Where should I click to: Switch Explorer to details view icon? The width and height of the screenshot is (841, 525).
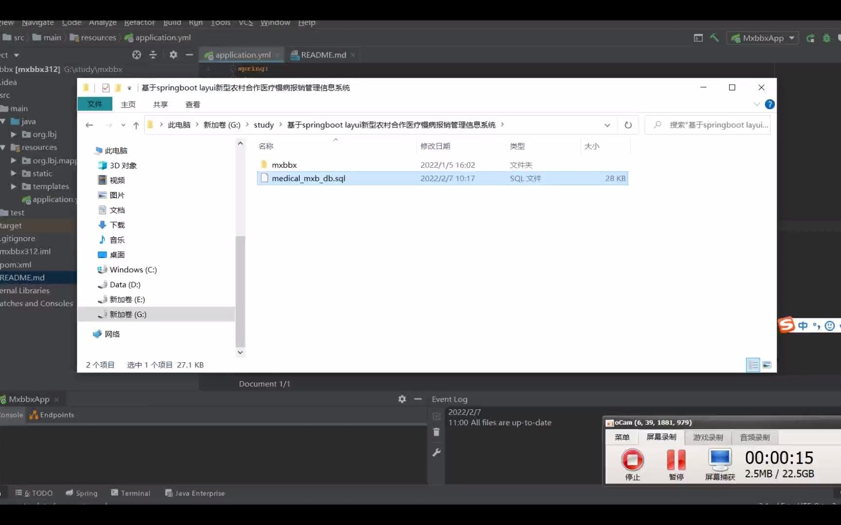pos(753,365)
